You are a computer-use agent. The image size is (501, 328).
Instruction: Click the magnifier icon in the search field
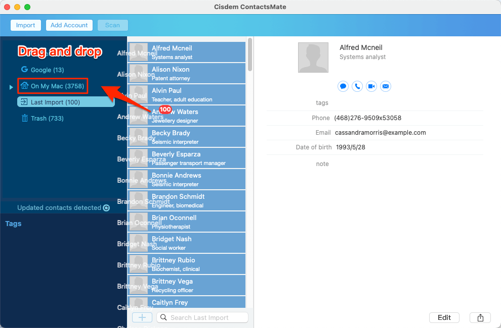point(163,317)
